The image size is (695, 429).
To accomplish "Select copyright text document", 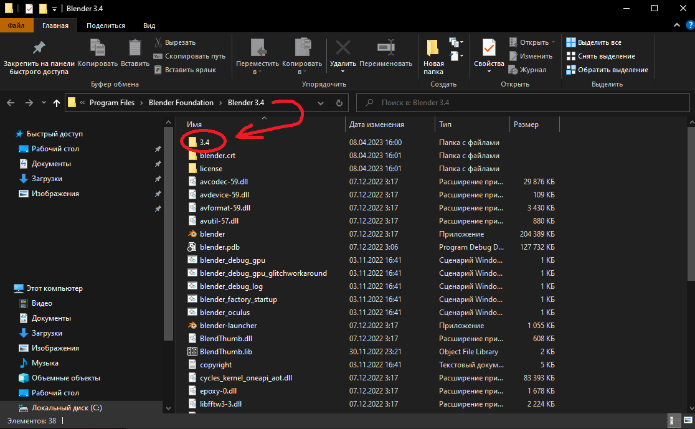I will (x=215, y=365).
